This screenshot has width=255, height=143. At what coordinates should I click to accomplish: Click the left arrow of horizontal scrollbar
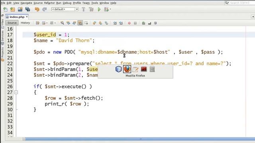[24, 139]
